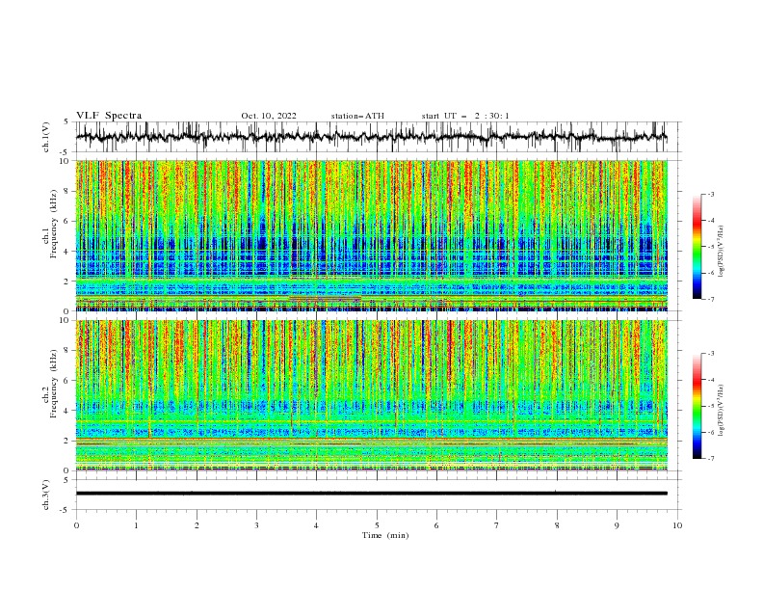Click the "7" tick on the time axis

496,525
